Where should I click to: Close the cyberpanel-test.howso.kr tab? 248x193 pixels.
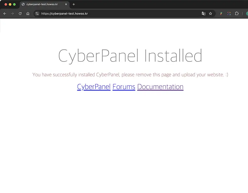(66, 4)
